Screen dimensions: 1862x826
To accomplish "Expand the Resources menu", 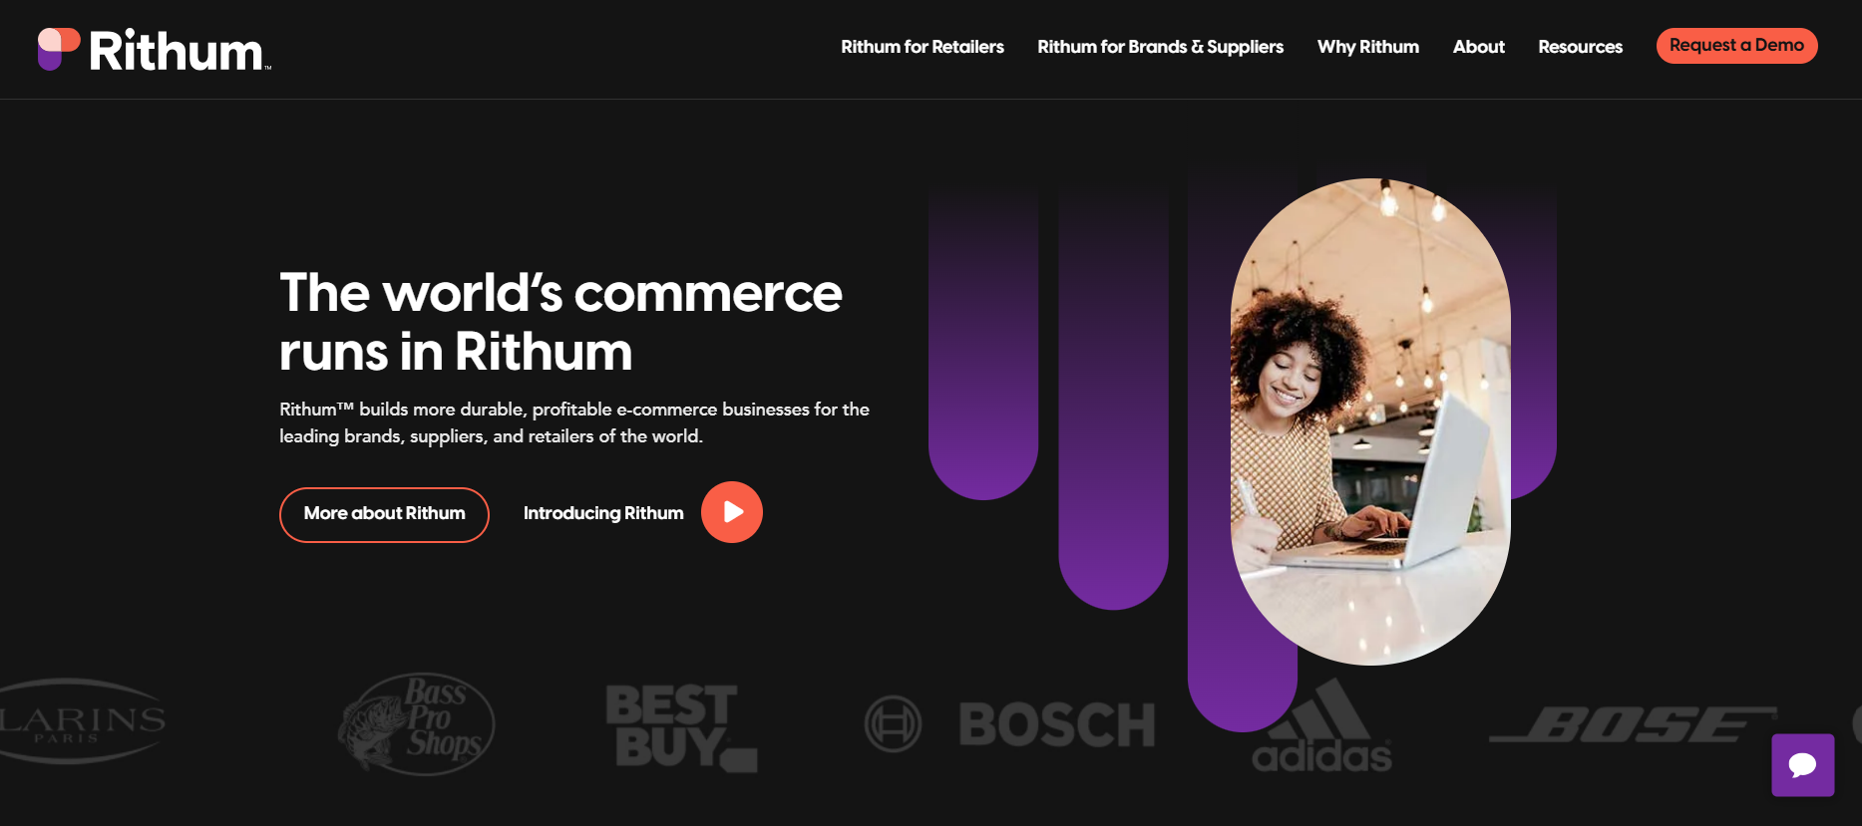I will pyautogui.click(x=1580, y=47).
